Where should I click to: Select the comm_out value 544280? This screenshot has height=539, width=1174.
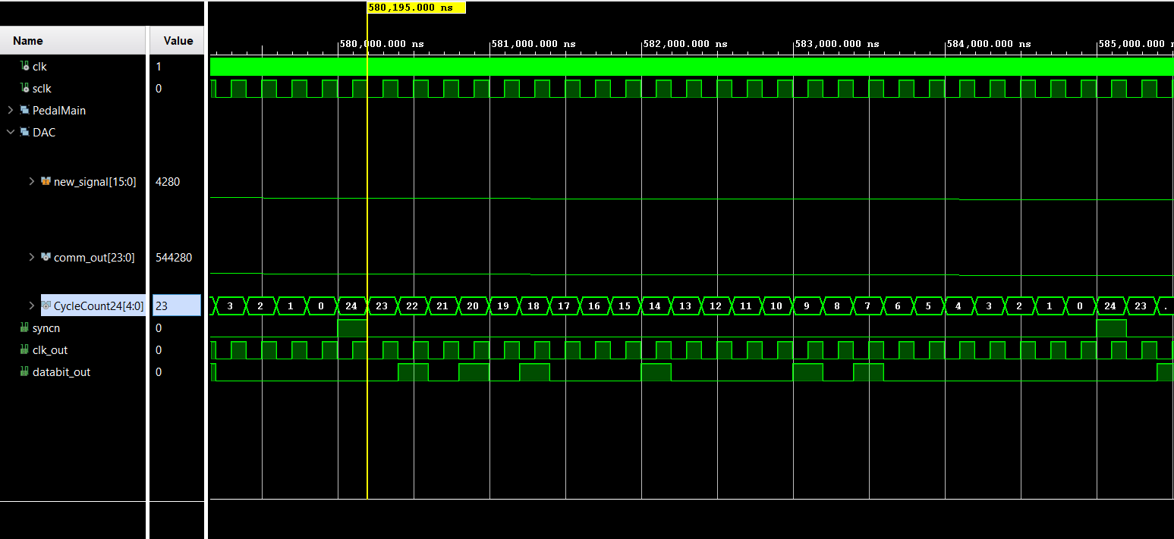tap(174, 258)
